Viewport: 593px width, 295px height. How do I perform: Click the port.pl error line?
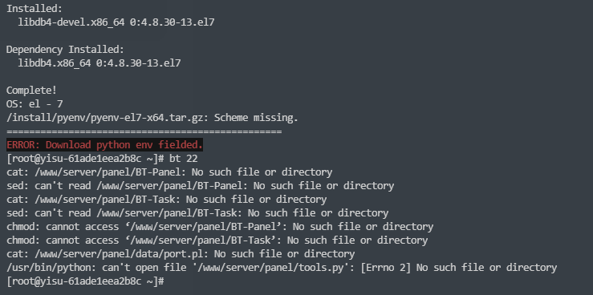pos(181,254)
